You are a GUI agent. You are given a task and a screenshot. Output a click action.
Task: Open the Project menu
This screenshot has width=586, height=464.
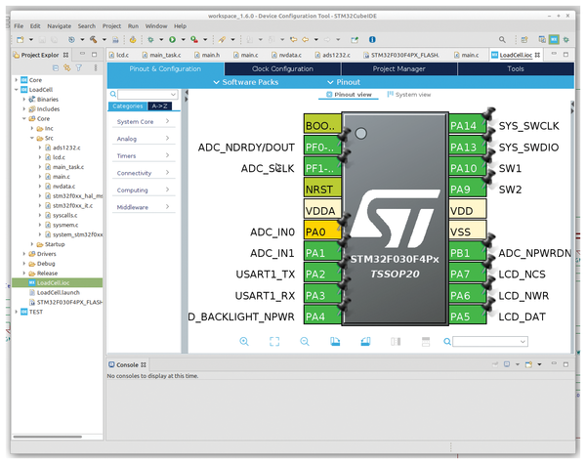click(x=111, y=26)
